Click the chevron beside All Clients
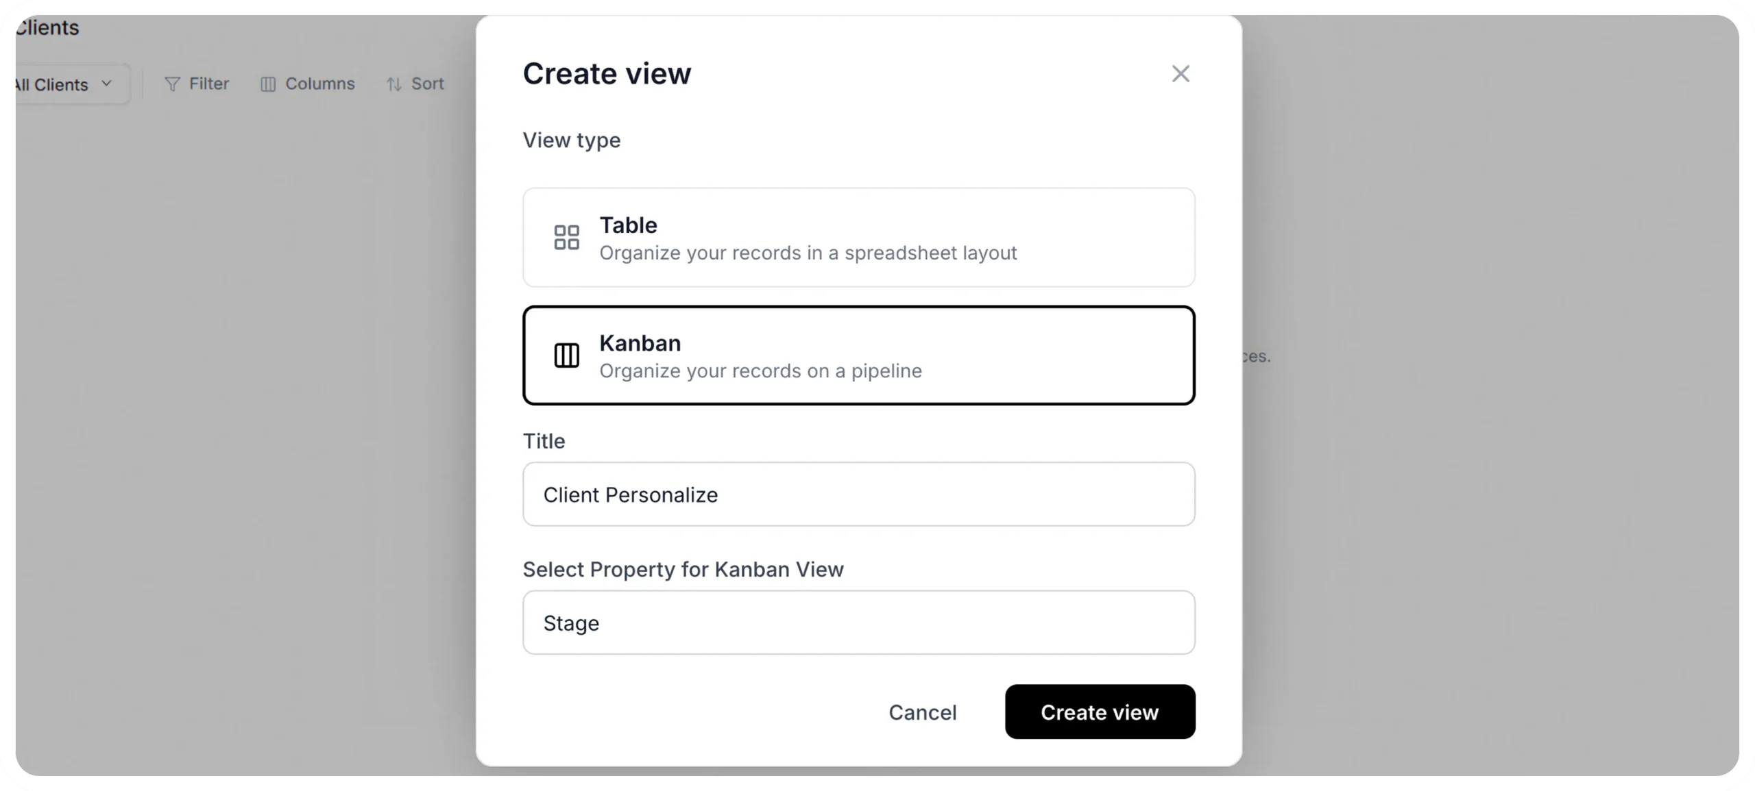The height and width of the screenshot is (791, 1755). [106, 84]
